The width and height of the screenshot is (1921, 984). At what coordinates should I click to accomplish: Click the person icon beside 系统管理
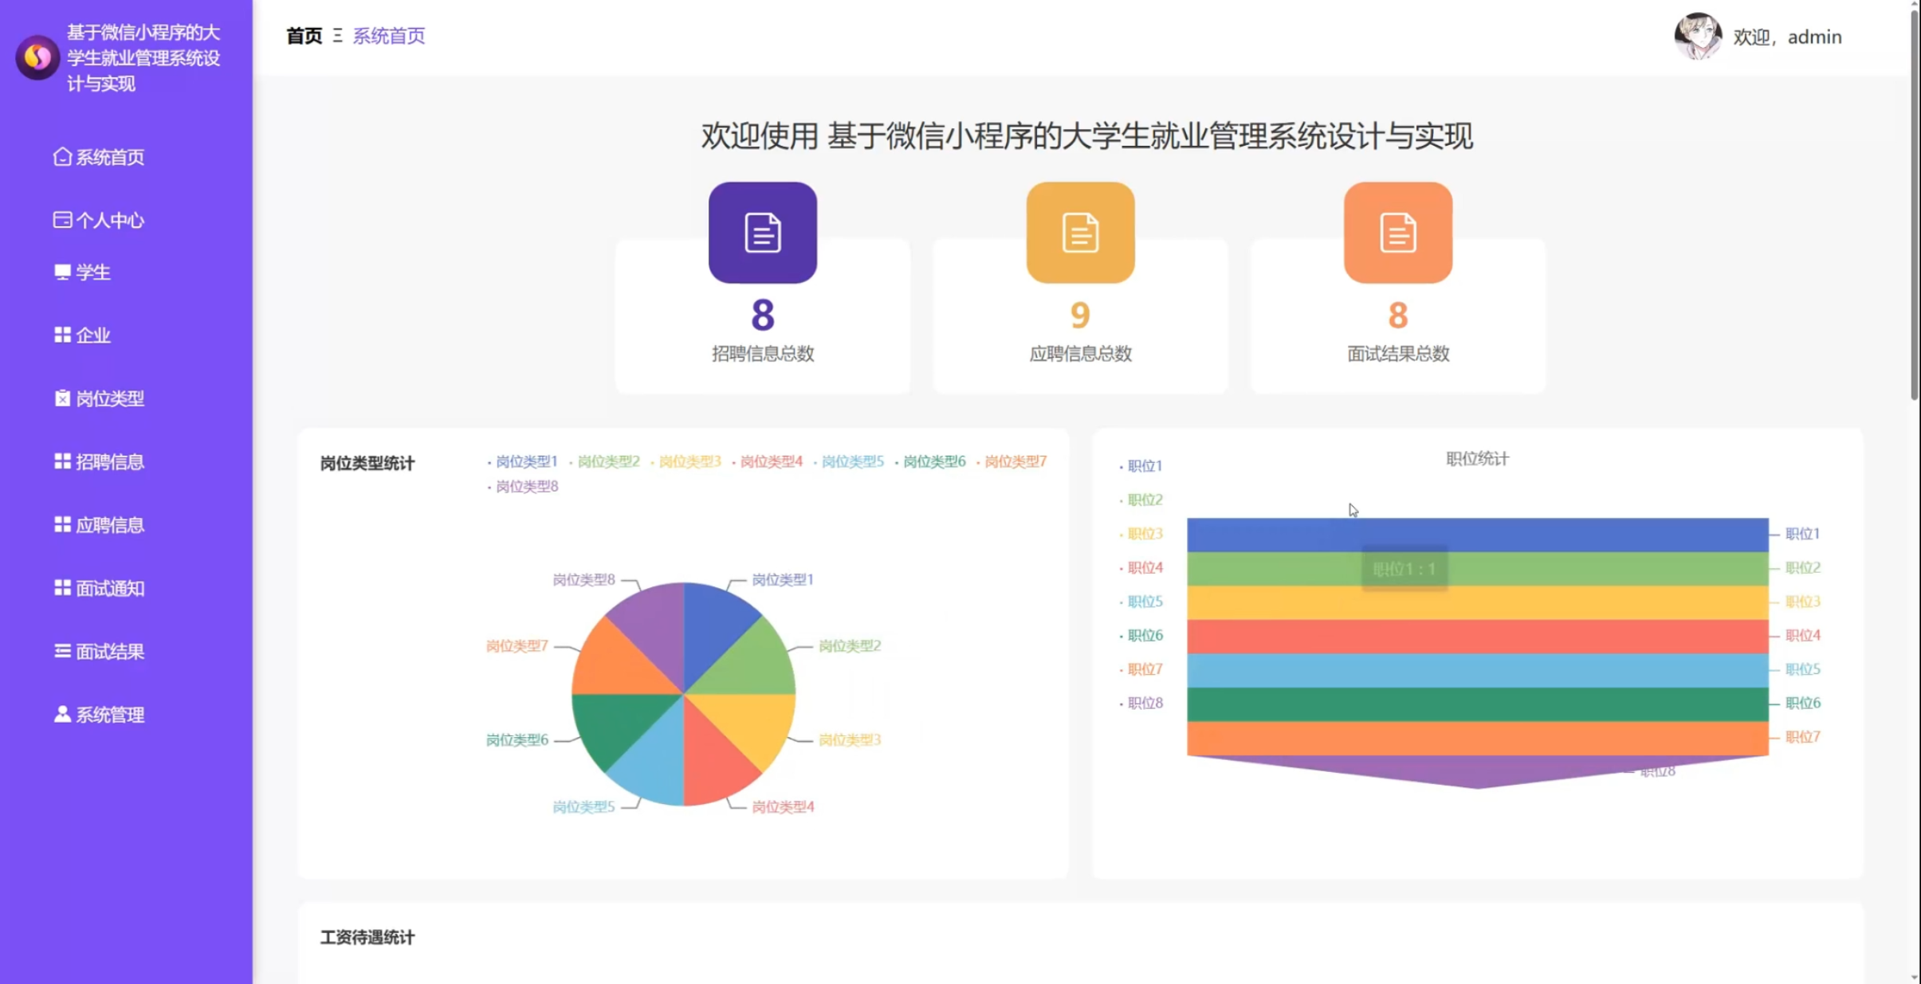(x=62, y=714)
